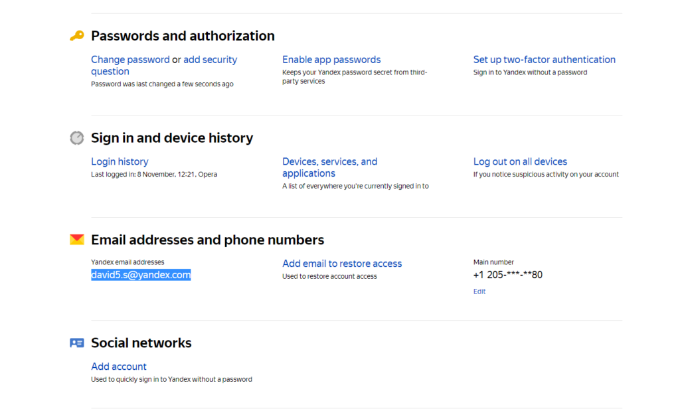Viewport: 680px width, 409px height.
Task: Click the key icon beside Passwords and authorization
Action: (x=77, y=36)
